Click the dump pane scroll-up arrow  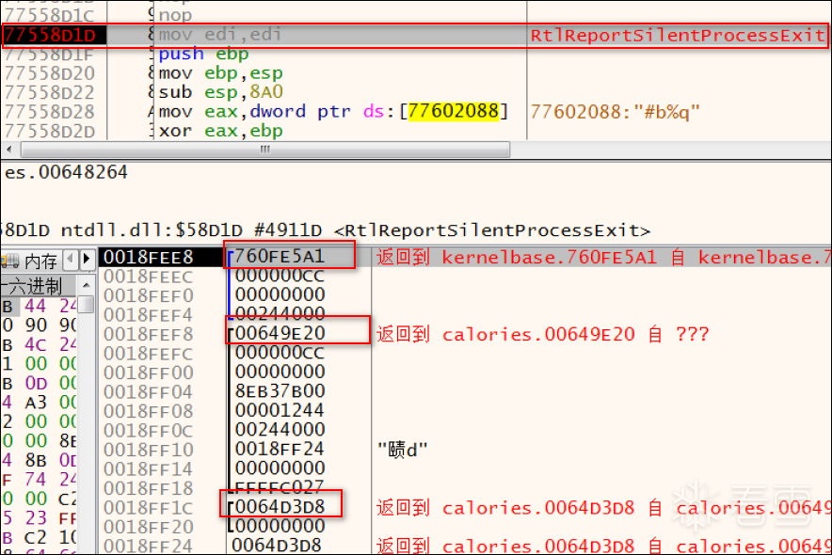point(86,286)
